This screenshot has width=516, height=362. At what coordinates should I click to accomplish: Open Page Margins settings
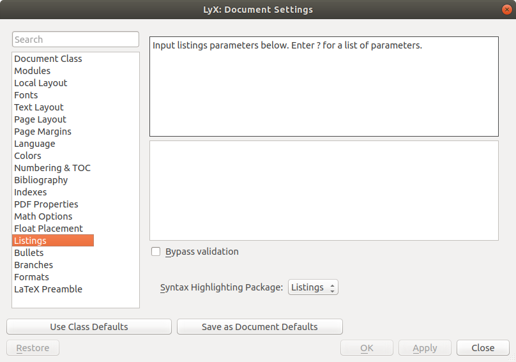[43, 132]
